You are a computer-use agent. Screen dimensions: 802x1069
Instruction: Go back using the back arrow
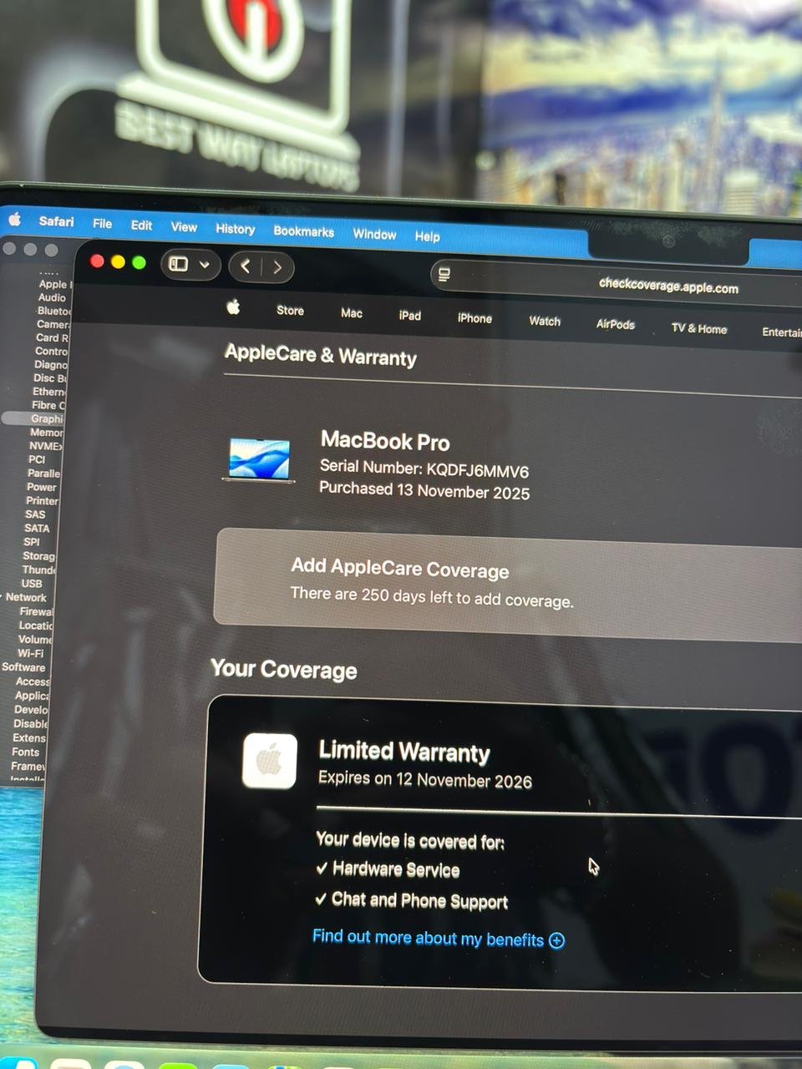(245, 266)
